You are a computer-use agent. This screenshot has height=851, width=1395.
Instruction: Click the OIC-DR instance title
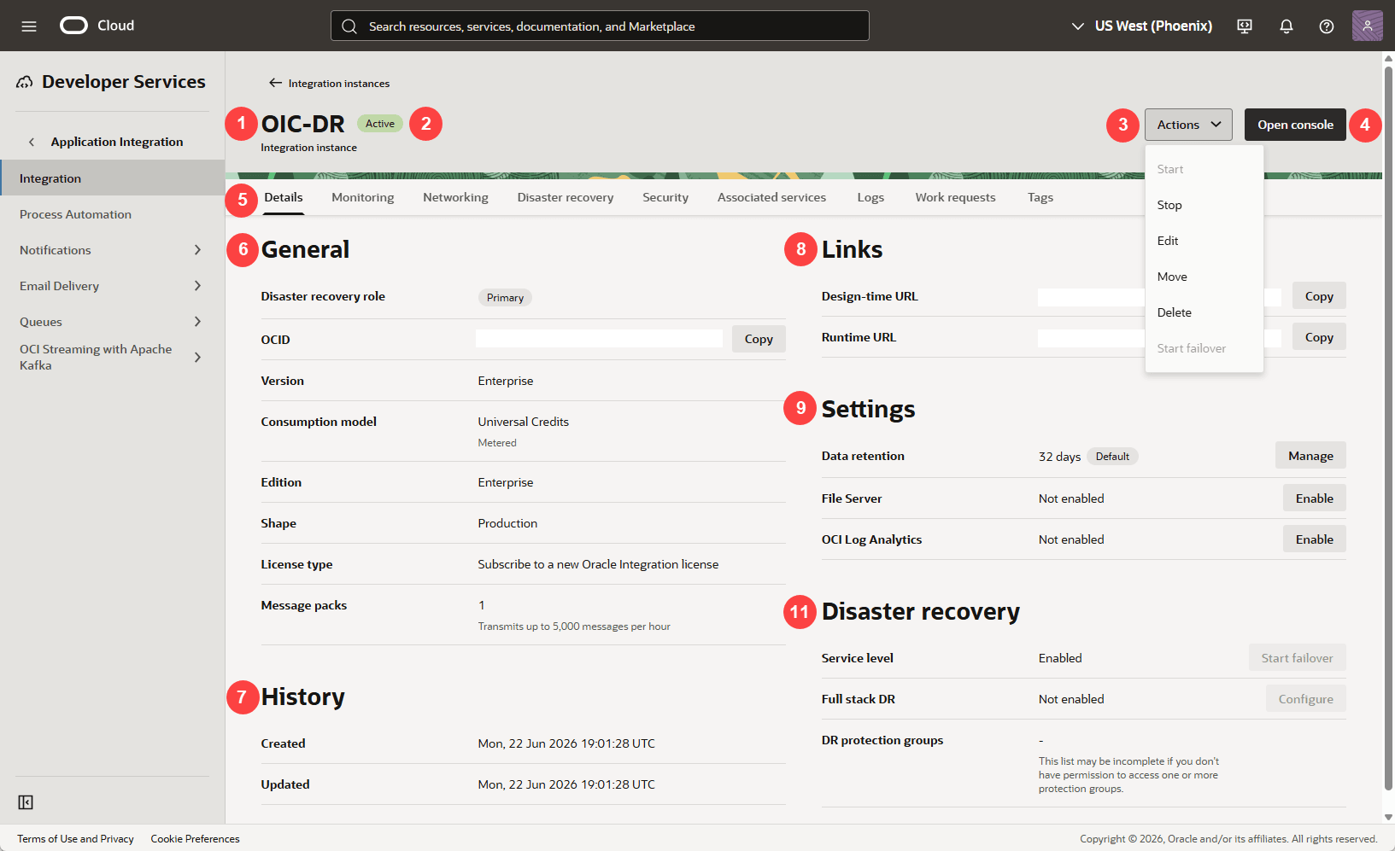point(302,124)
